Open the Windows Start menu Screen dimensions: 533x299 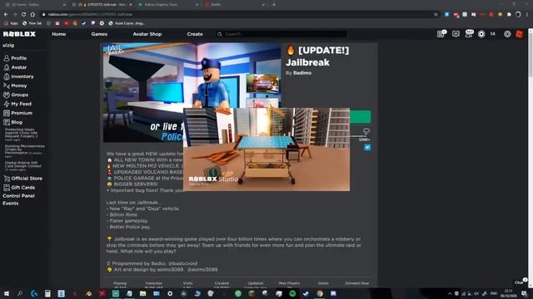click(x=6, y=293)
